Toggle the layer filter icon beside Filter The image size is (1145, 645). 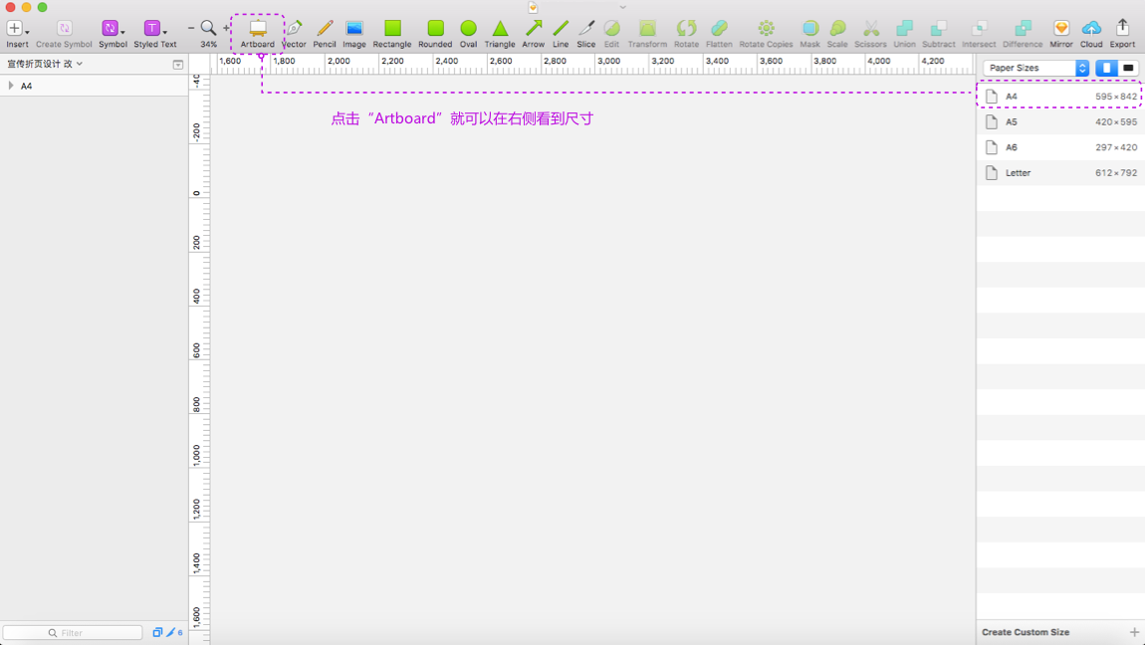157,633
